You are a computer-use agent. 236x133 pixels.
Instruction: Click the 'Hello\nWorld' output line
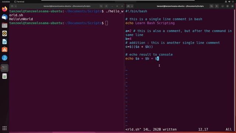pyautogui.click(x=21, y=19)
